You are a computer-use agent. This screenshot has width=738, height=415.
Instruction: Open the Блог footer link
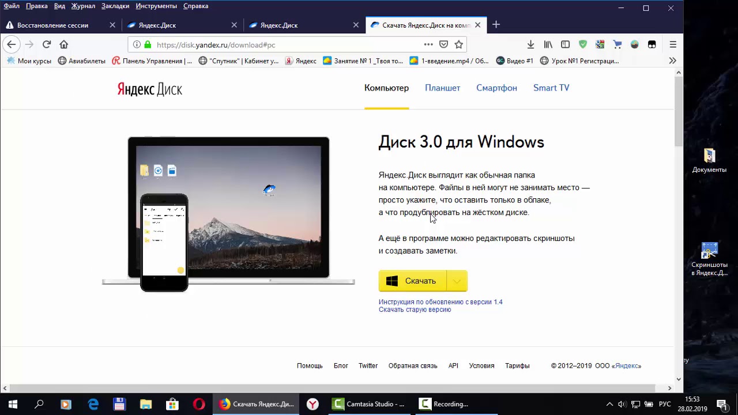(x=341, y=365)
